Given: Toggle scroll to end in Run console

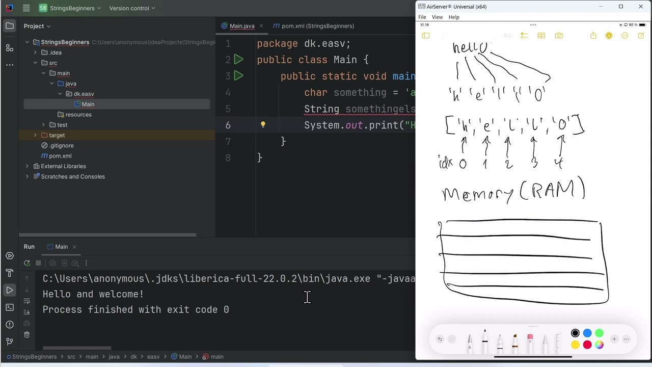Looking at the screenshot, I should pos(27,312).
